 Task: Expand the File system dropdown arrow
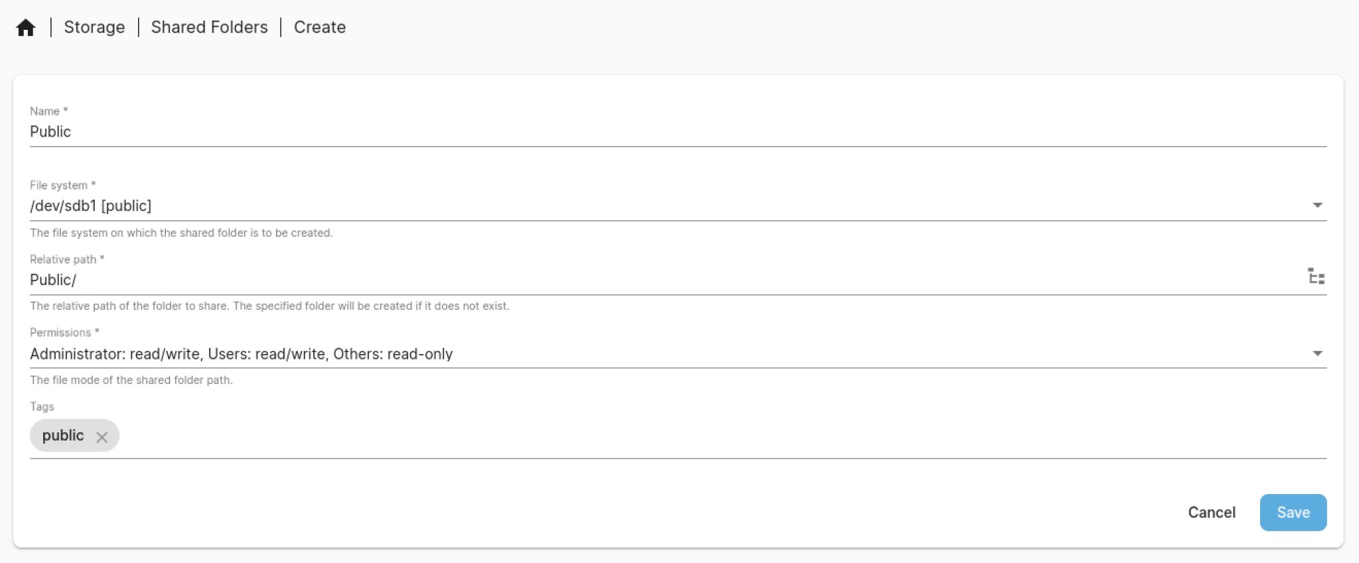1317,206
